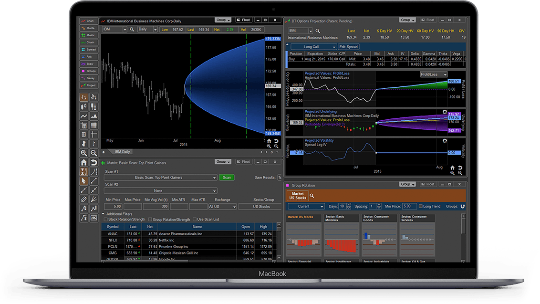
Task: Toggle the Long Trend checkbox
Action: point(420,207)
